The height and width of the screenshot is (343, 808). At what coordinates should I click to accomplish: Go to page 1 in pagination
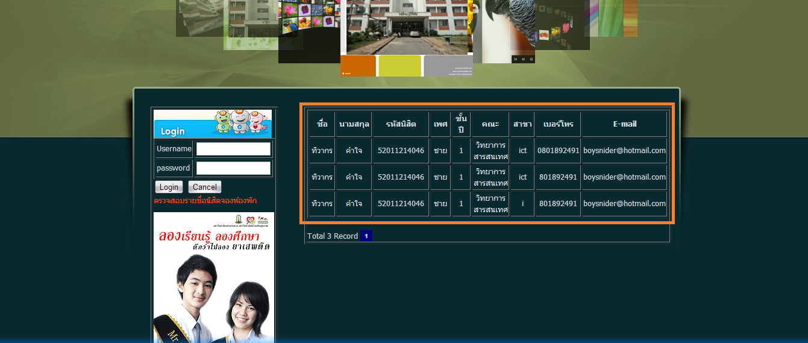(x=366, y=236)
